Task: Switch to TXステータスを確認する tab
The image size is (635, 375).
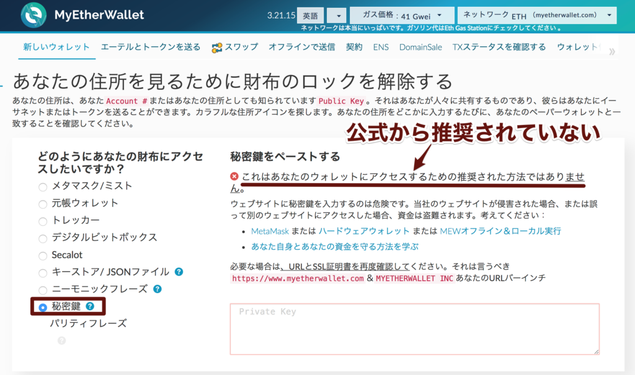Action: [x=499, y=47]
